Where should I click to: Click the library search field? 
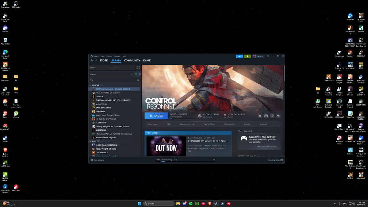pyautogui.click(x=114, y=80)
